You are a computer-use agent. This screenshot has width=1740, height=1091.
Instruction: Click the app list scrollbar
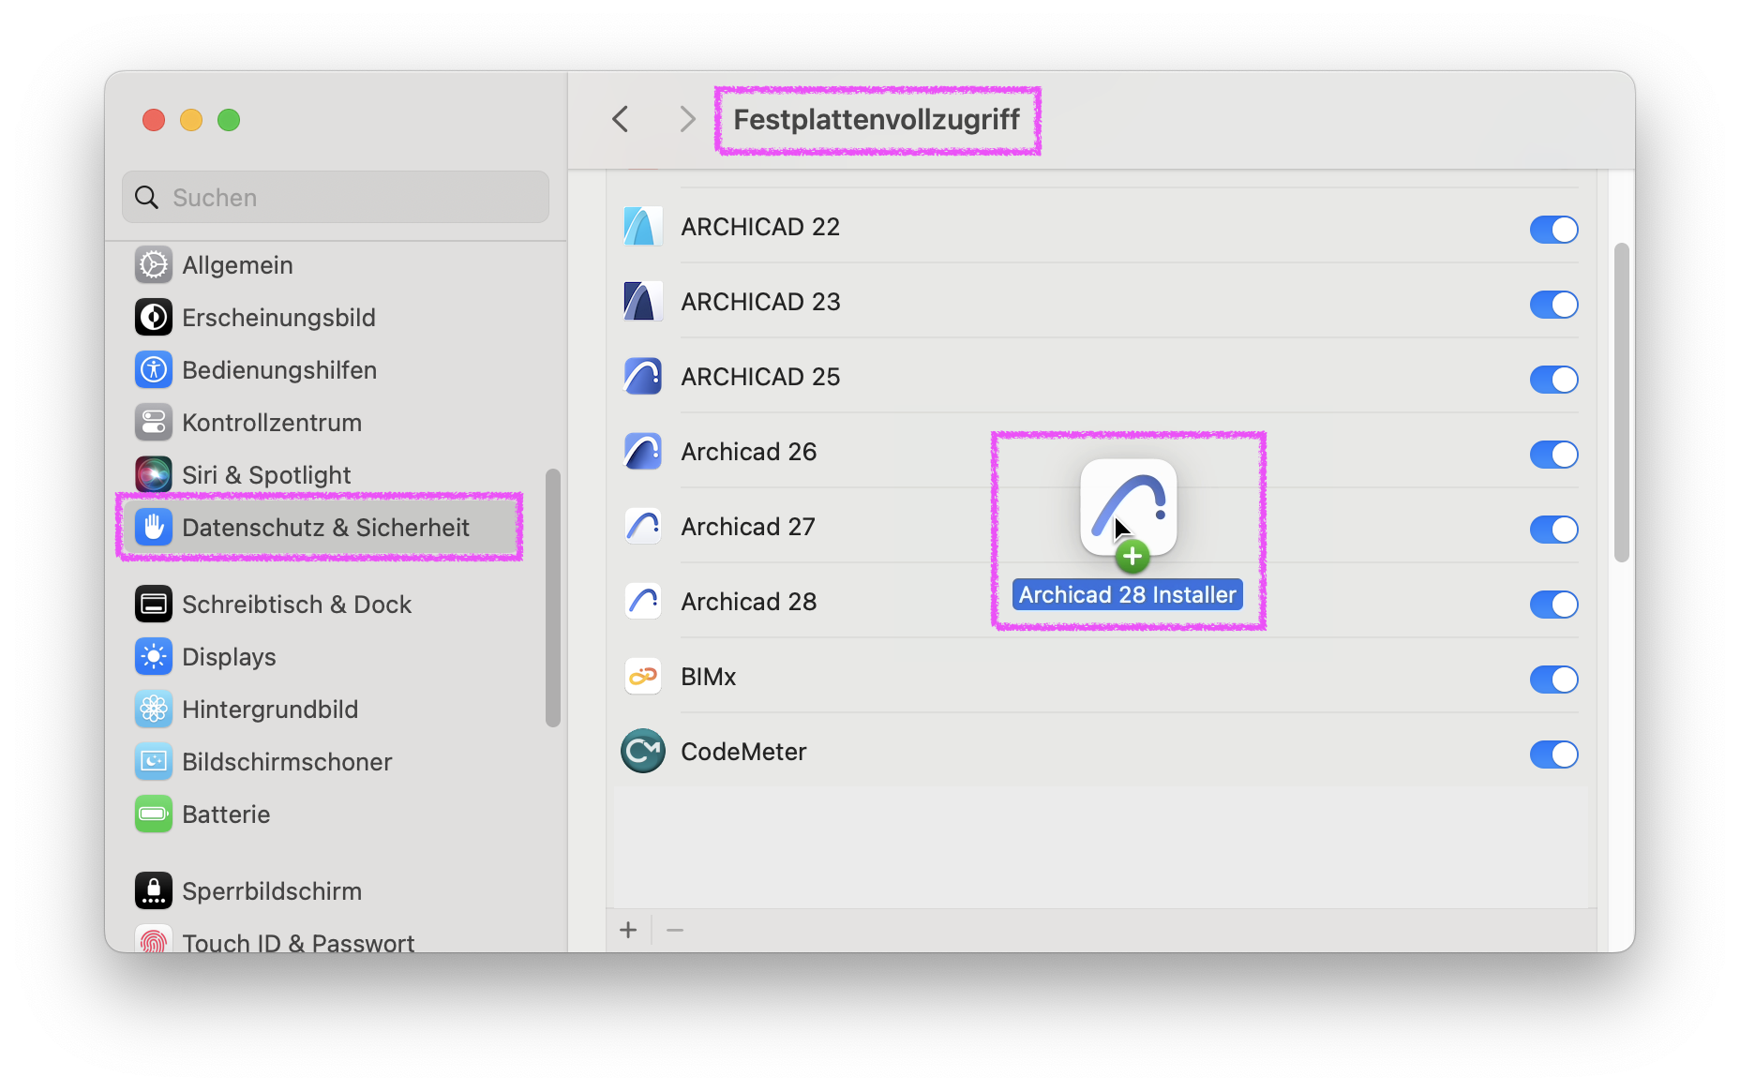click(1622, 402)
